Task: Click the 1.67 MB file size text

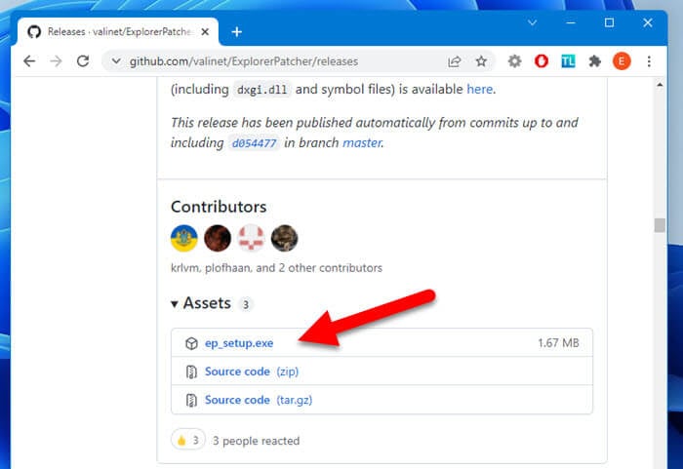Action: point(558,342)
